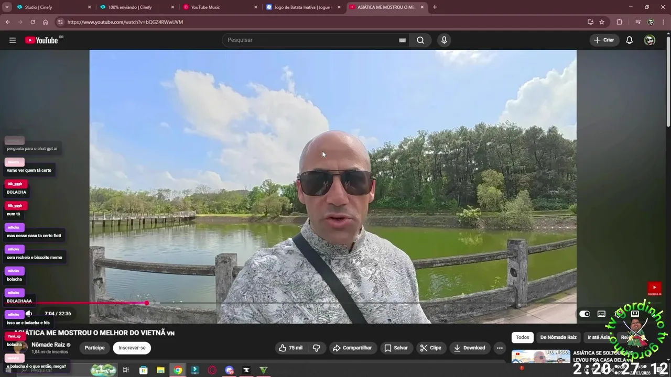Open the YouTube account avatar menu
Image resolution: width=671 pixels, height=377 pixels.
(x=650, y=40)
